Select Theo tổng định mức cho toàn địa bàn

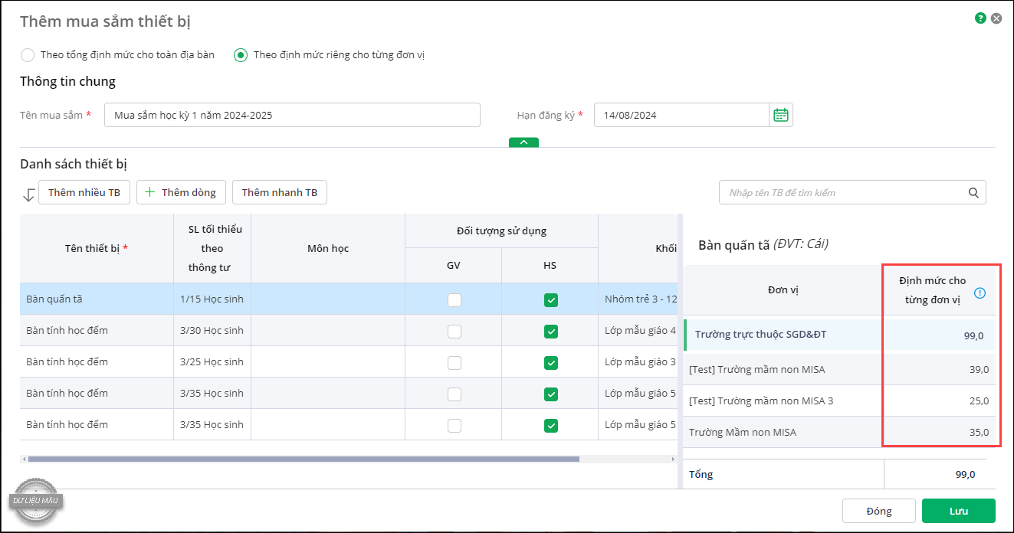point(28,55)
